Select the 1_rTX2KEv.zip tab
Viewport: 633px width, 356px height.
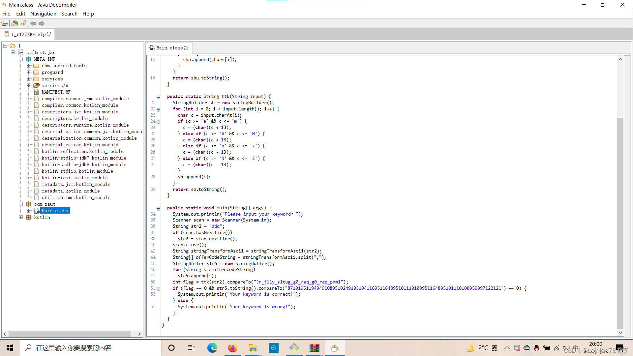28,34
